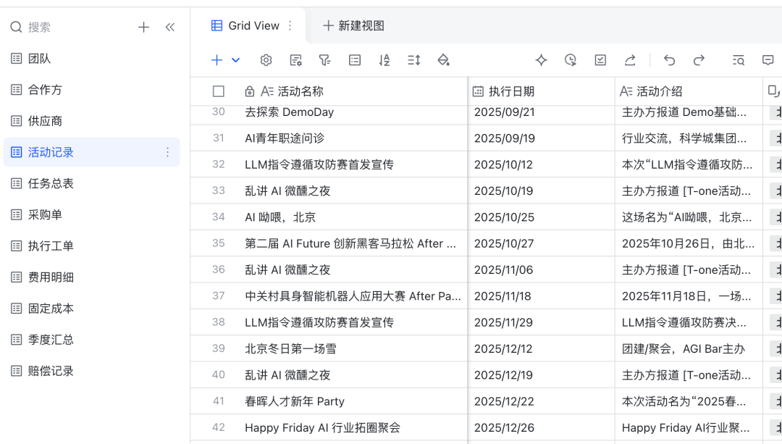Viewport: 782px width, 444px height.
Task: Open the A-Z sort tool
Action: coord(384,60)
